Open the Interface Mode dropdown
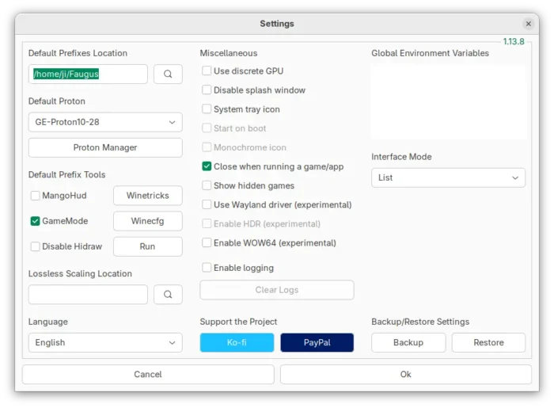Screen dimensions: 554x408 tap(448, 177)
